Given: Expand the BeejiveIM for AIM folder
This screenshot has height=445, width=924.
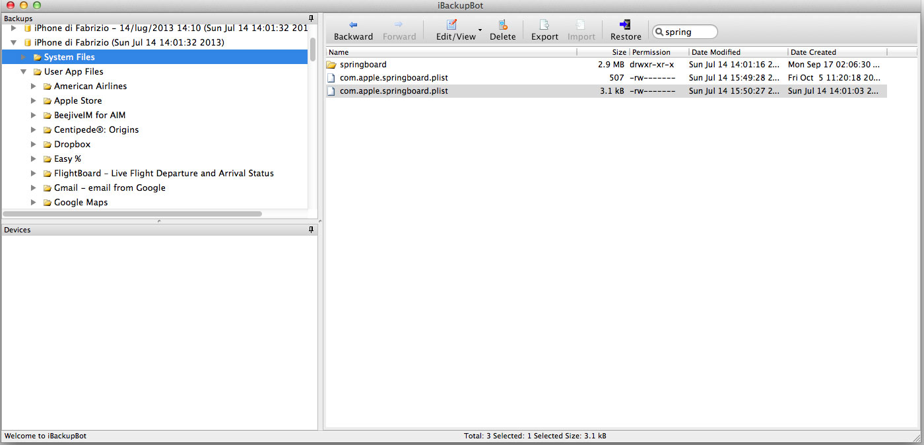Looking at the screenshot, I should click(34, 115).
